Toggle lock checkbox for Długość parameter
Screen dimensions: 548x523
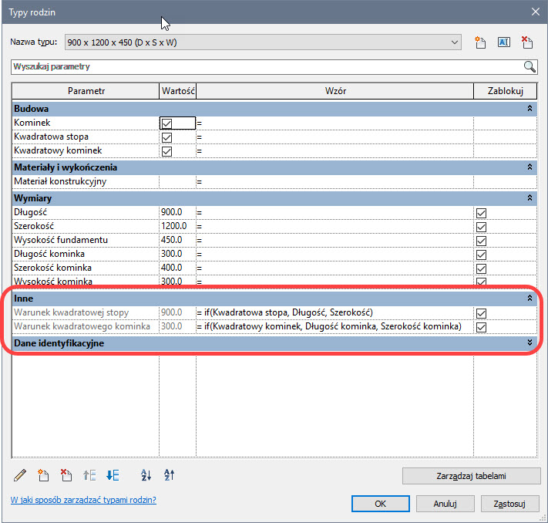pyautogui.click(x=482, y=212)
